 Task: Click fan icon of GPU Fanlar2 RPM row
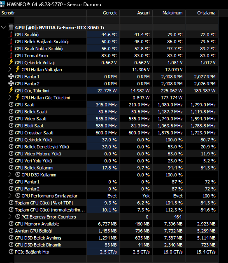click(11, 84)
